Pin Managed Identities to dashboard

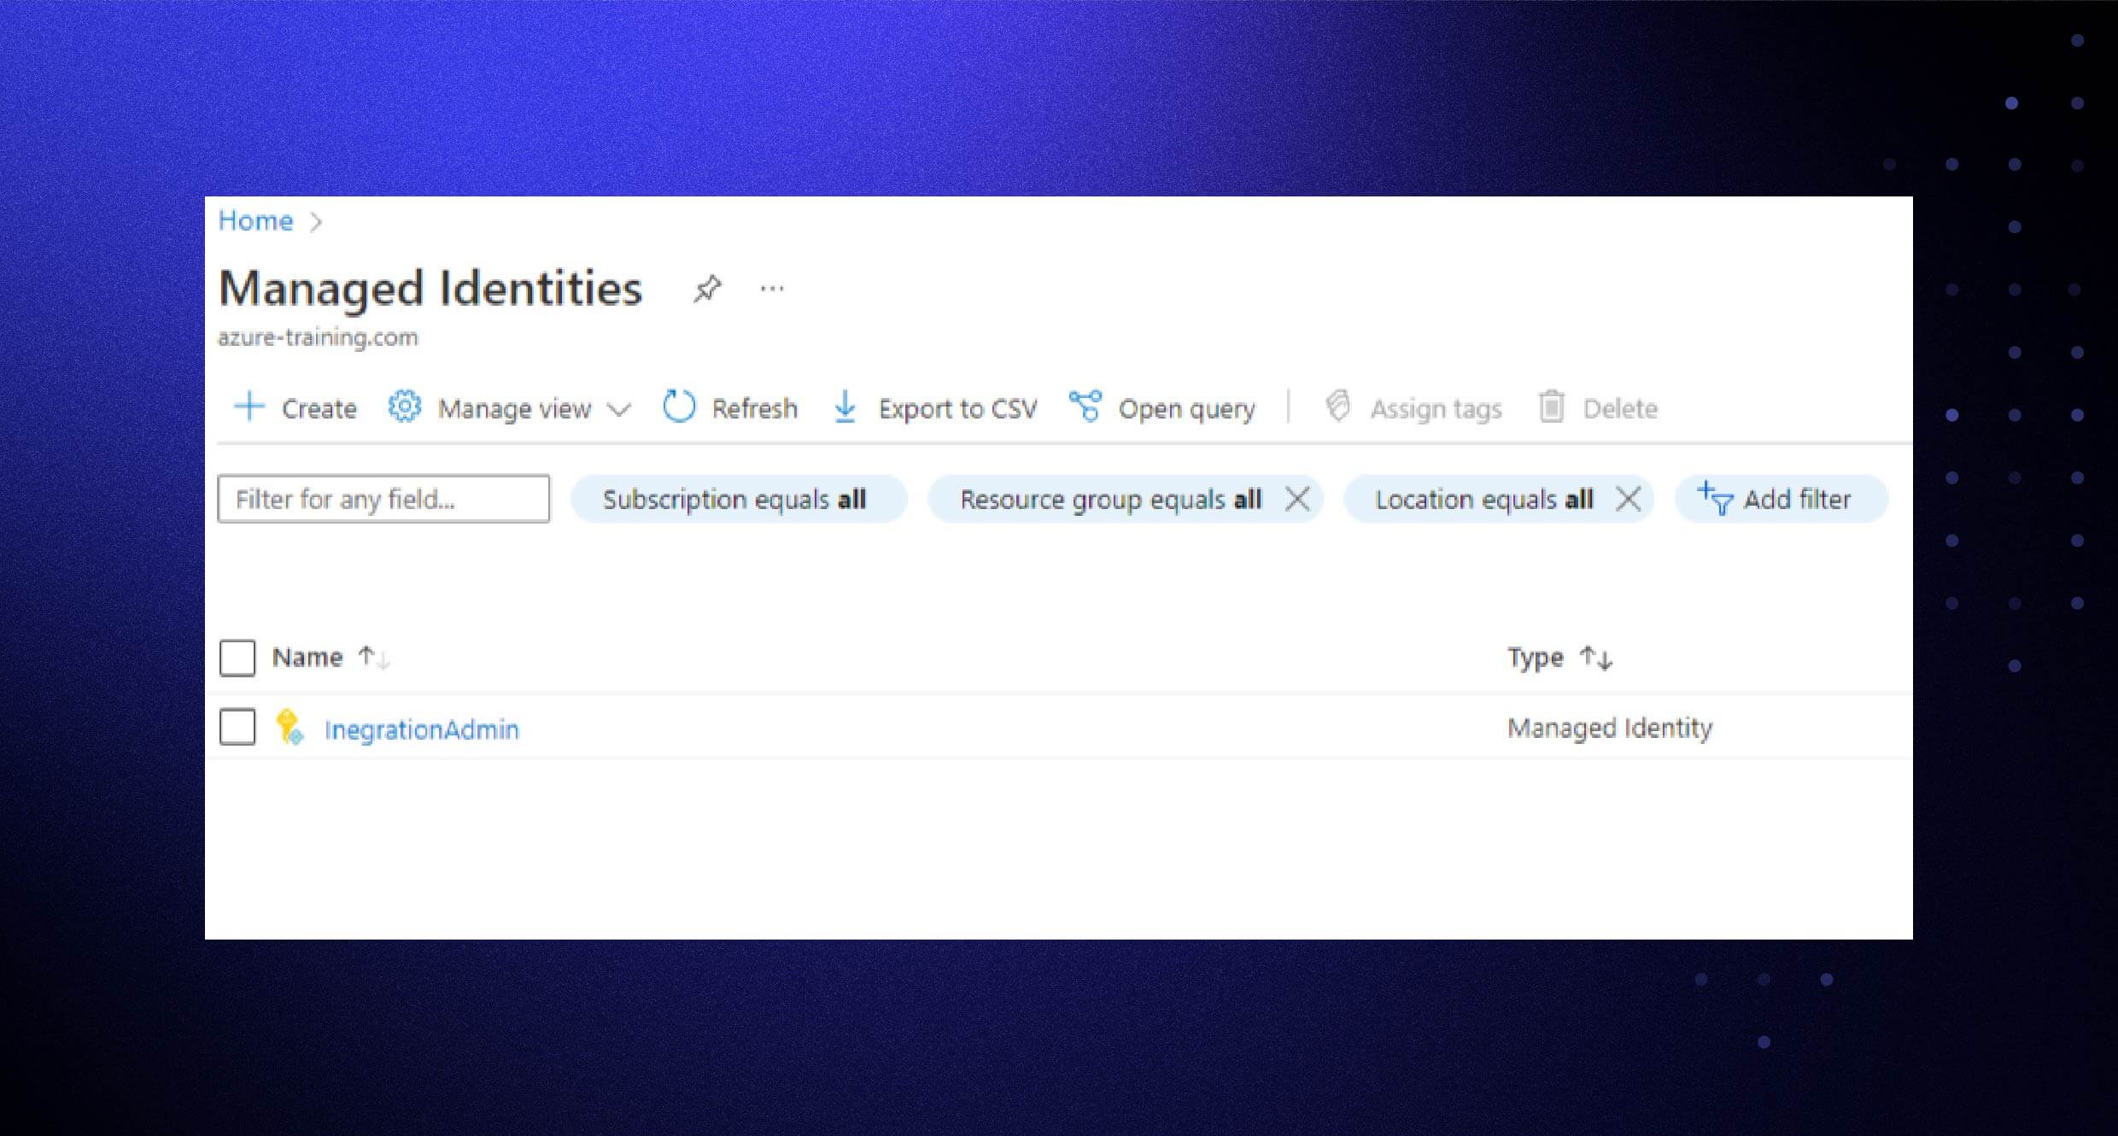click(x=707, y=289)
